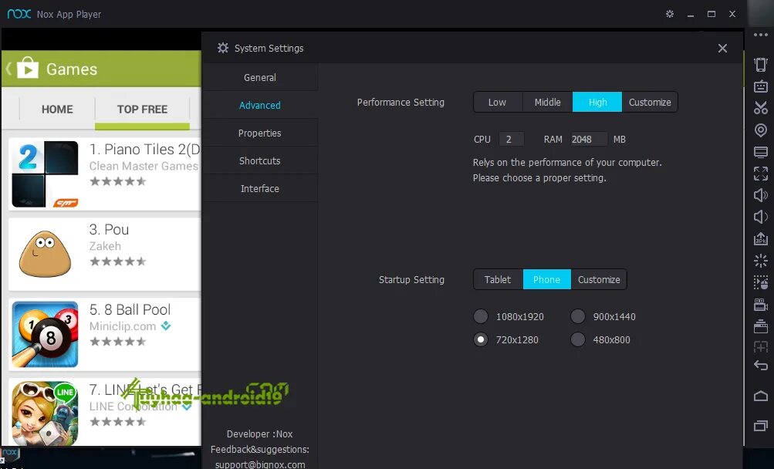This screenshot has height=469, width=774.
Task: Open 1. Piano Tiles 2 listing title
Action: (x=144, y=149)
